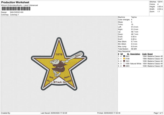The width and height of the screenshot is (164, 115).
Task: Click code '1004' in Natural White row
Action: tap(145, 64)
